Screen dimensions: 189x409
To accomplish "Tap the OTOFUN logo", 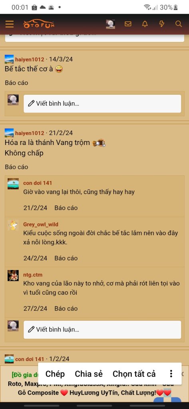I will tap(39, 24).
